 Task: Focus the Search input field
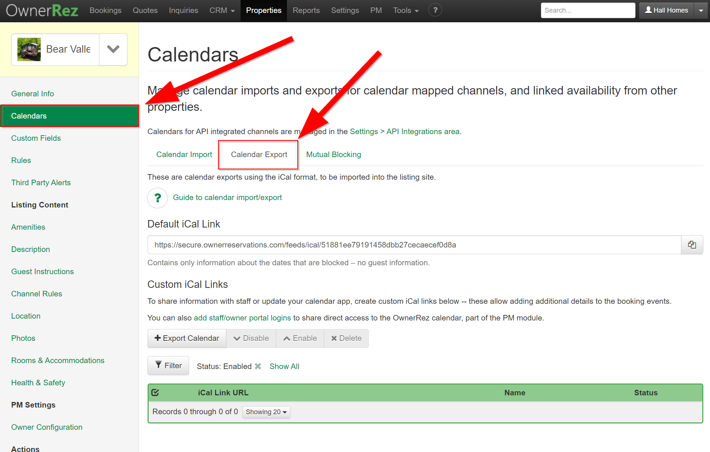[588, 10]
